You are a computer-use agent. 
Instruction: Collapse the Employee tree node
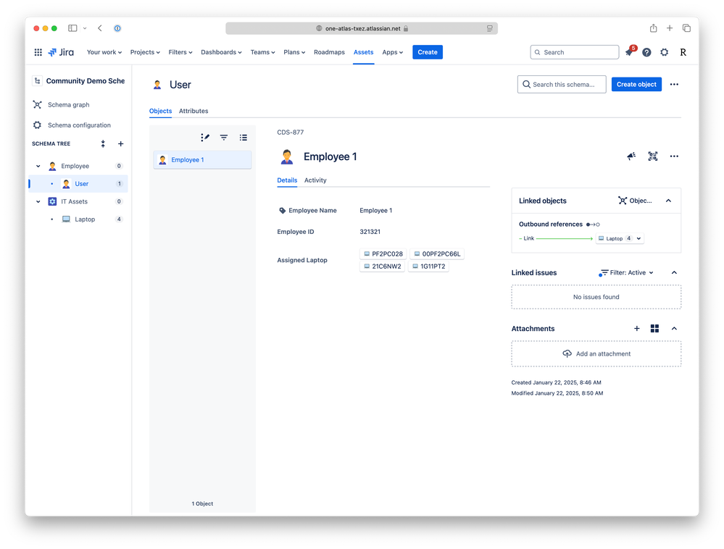pos(38,166)
